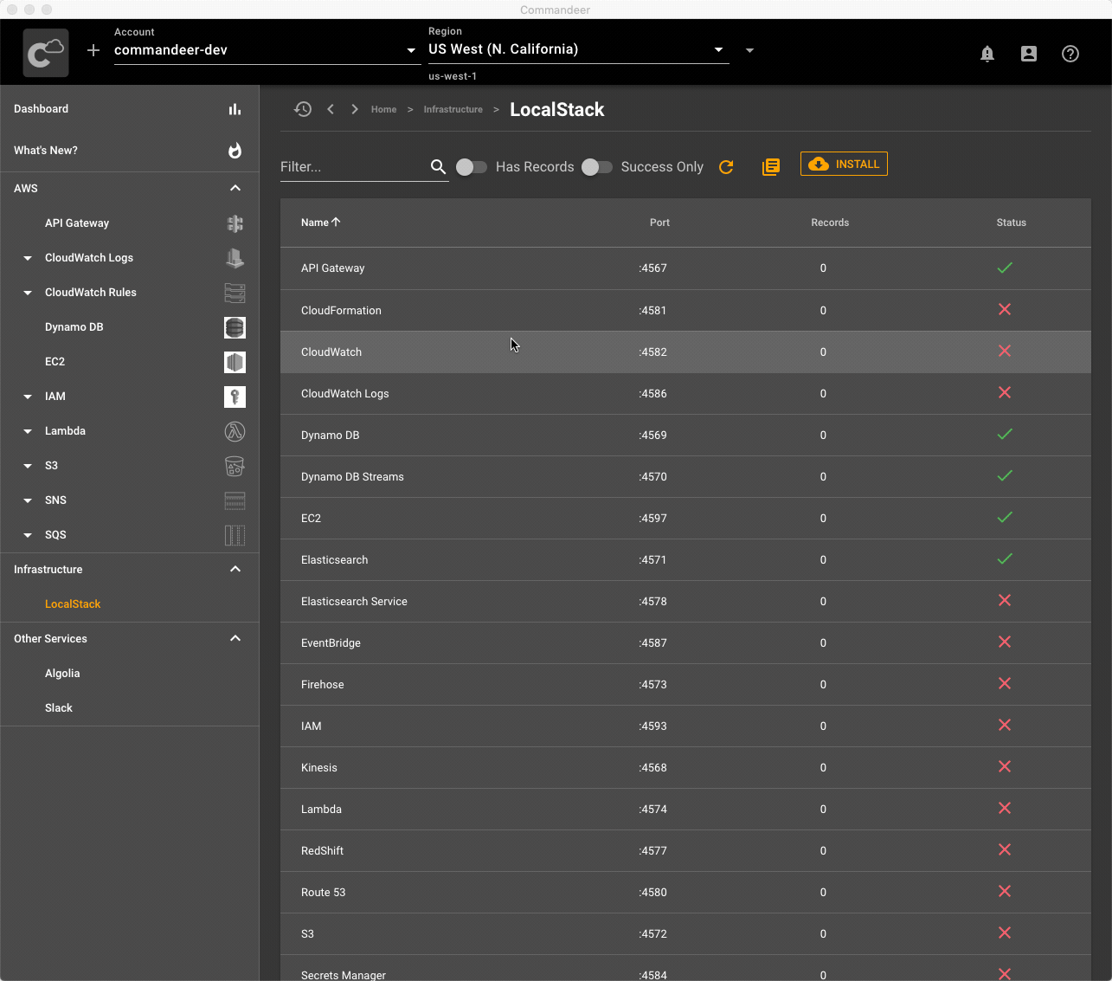The width and height of the screenshot is (1112, 981).
Task: Expand the SQS tree arrow
Action: (28, 535)
